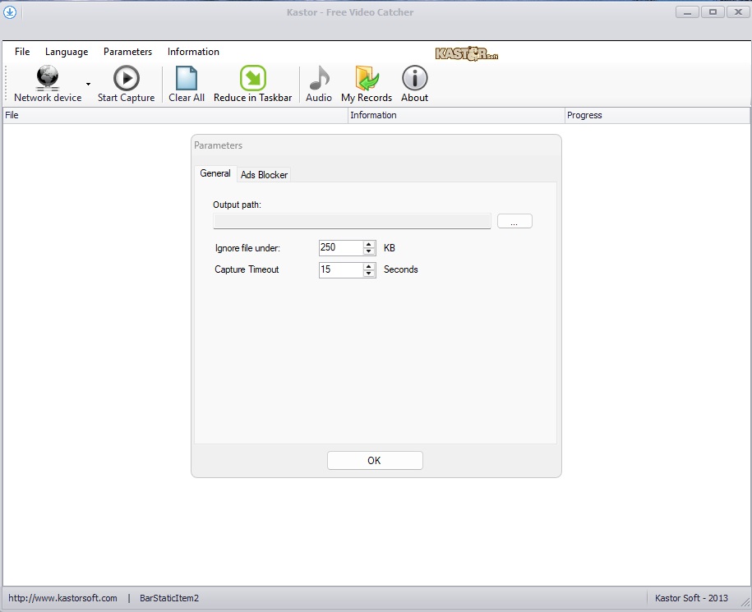Open the kastorsoft.com link in status bar
This screenshot has height=612, width=752.
pos(63,598)
